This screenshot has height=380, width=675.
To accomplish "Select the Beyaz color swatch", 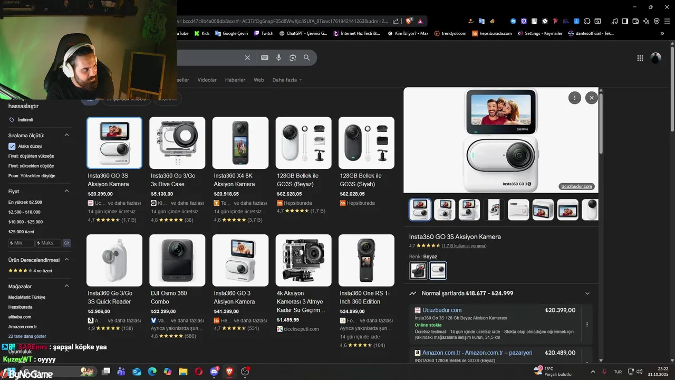I will coord(438,271).
